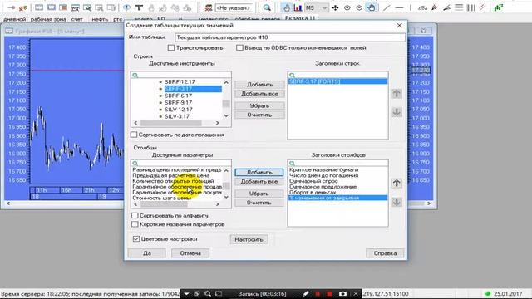
Task: Click the Отмена button
Action: pyautogui.click(x=190, y=253)
